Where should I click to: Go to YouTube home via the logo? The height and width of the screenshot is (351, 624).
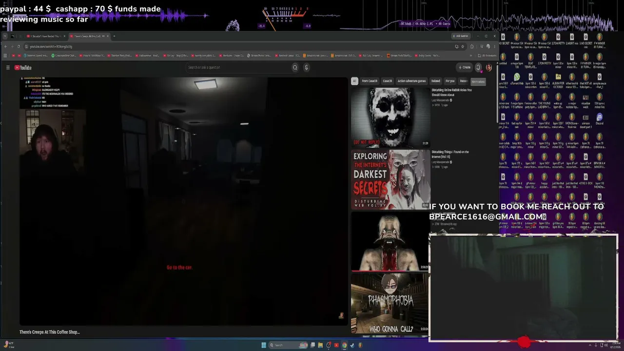click(x=23, y=68)
